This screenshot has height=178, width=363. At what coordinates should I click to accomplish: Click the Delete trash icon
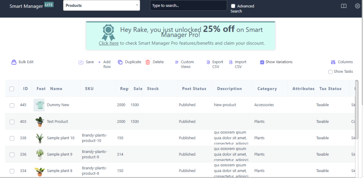coord(148,62)
